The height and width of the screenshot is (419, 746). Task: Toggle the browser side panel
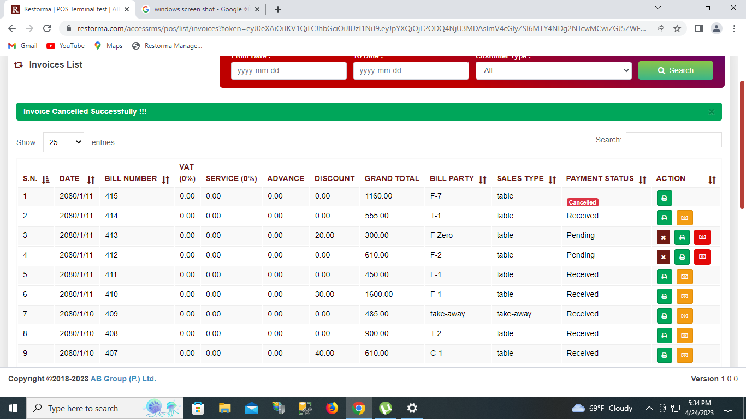698,28
